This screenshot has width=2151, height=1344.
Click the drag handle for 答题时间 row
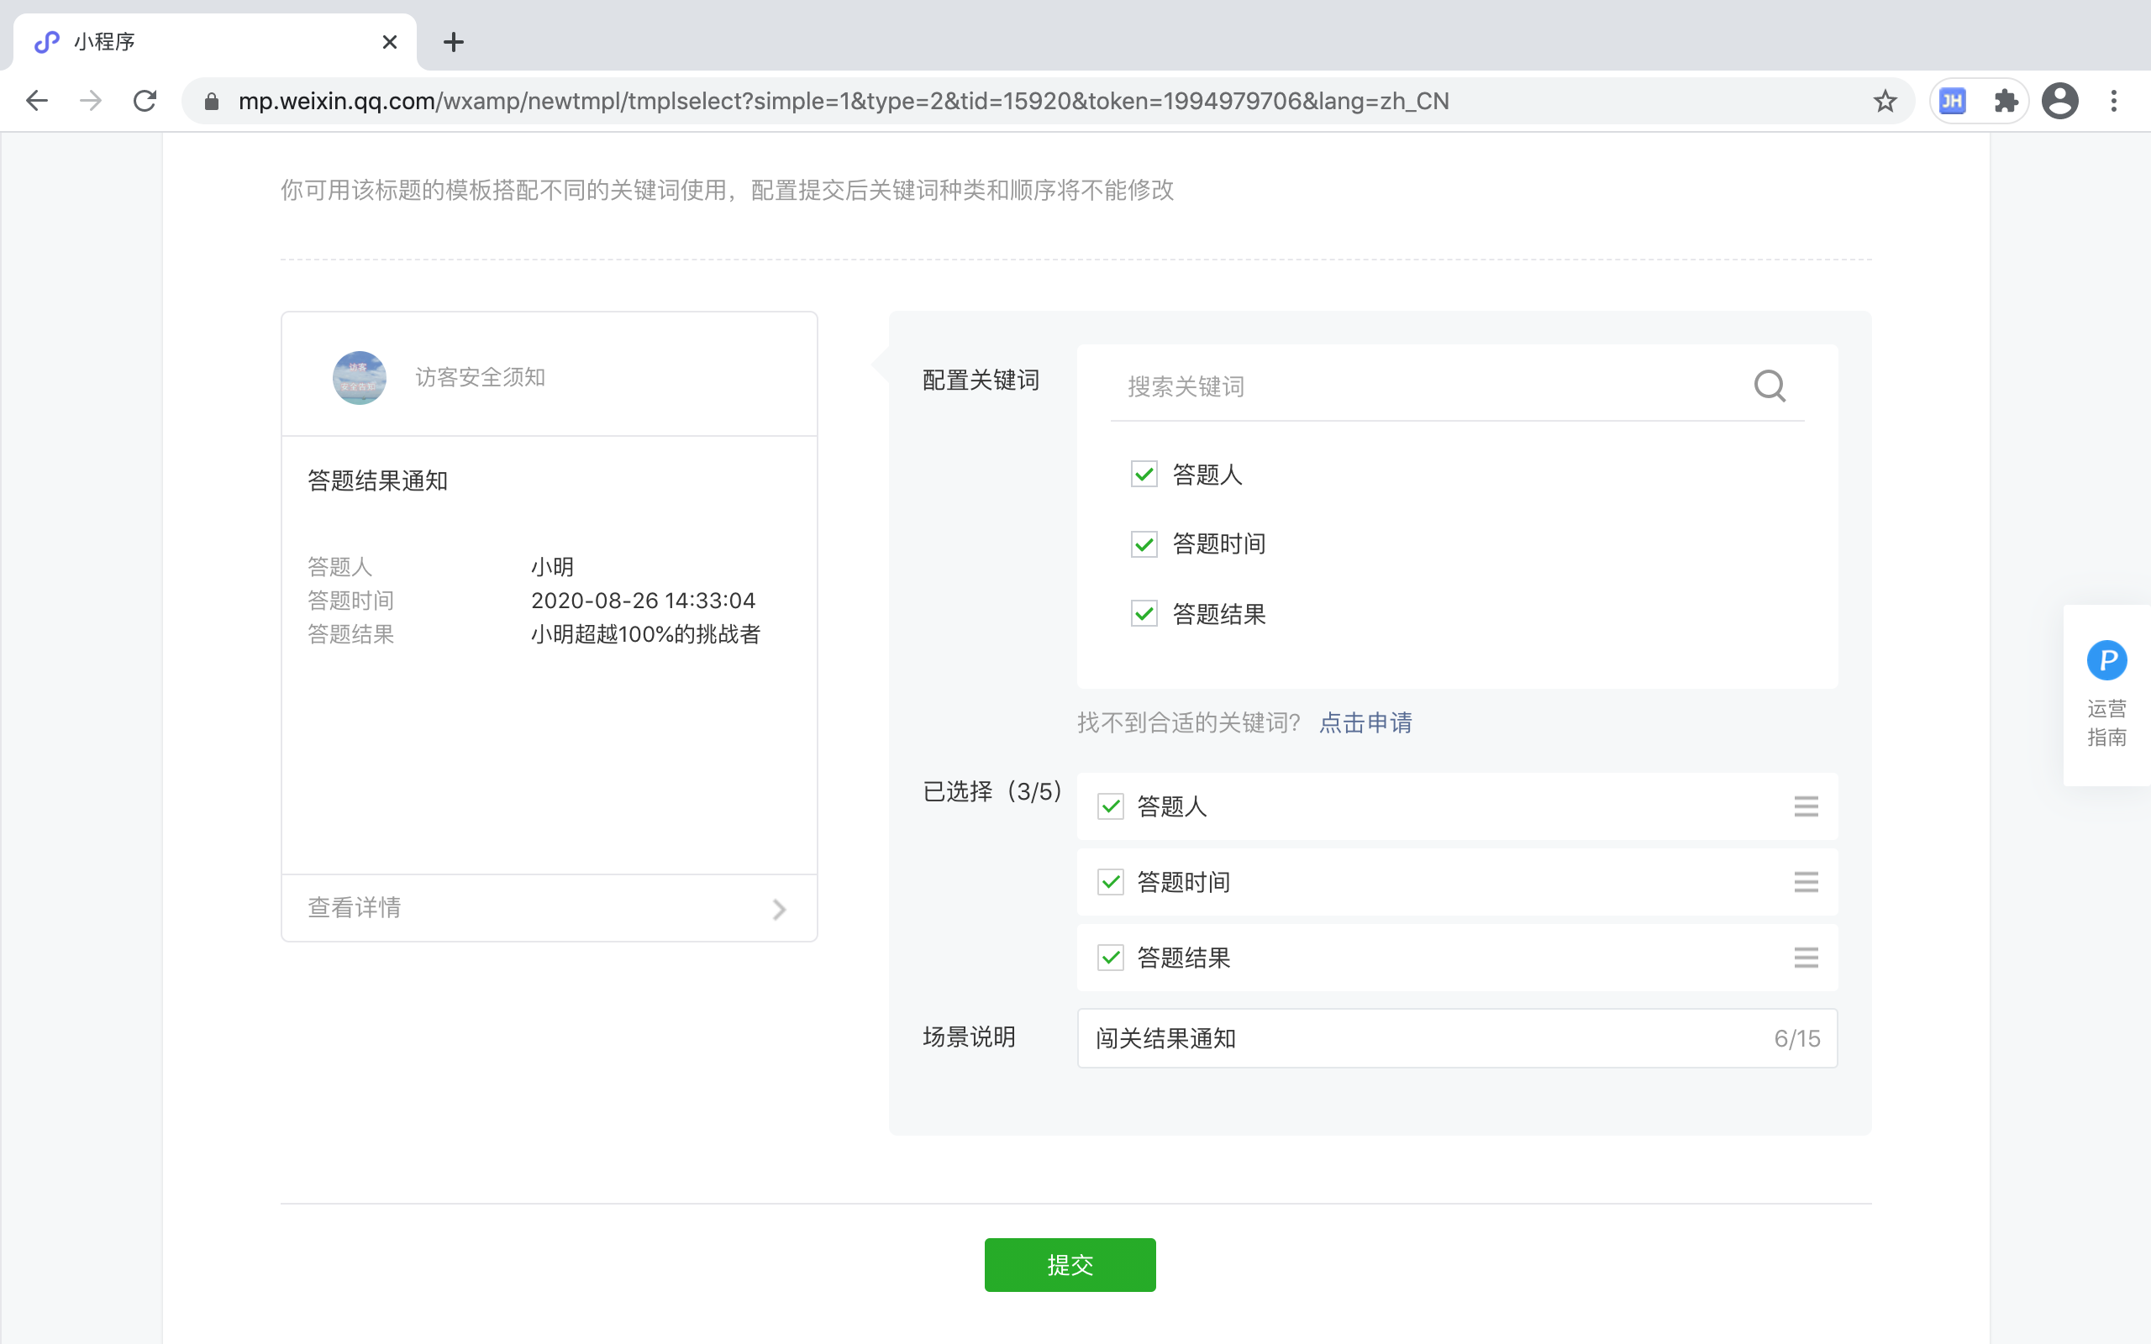[1805, 882]
